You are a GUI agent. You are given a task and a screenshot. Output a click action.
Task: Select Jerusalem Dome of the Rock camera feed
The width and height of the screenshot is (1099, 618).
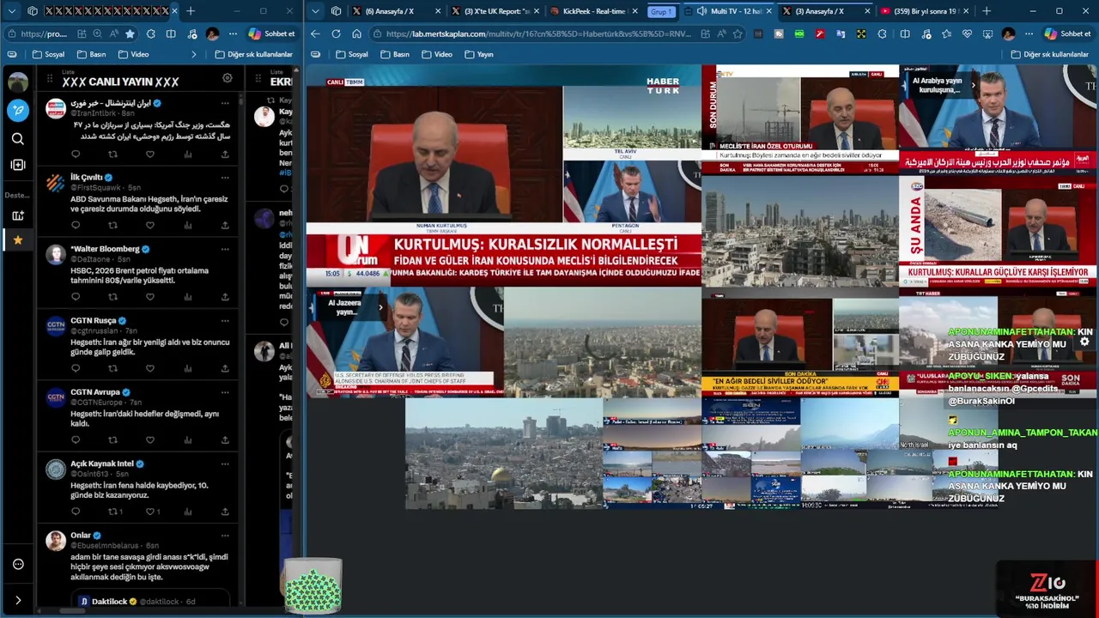tap(504, 454)
